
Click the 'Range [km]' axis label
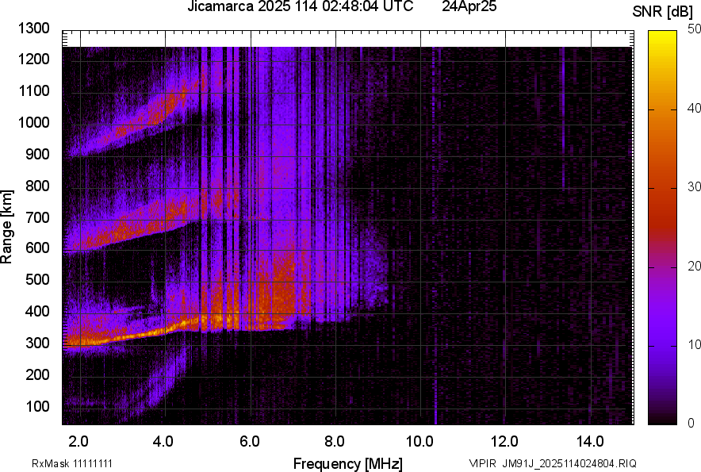coord(6,227)
